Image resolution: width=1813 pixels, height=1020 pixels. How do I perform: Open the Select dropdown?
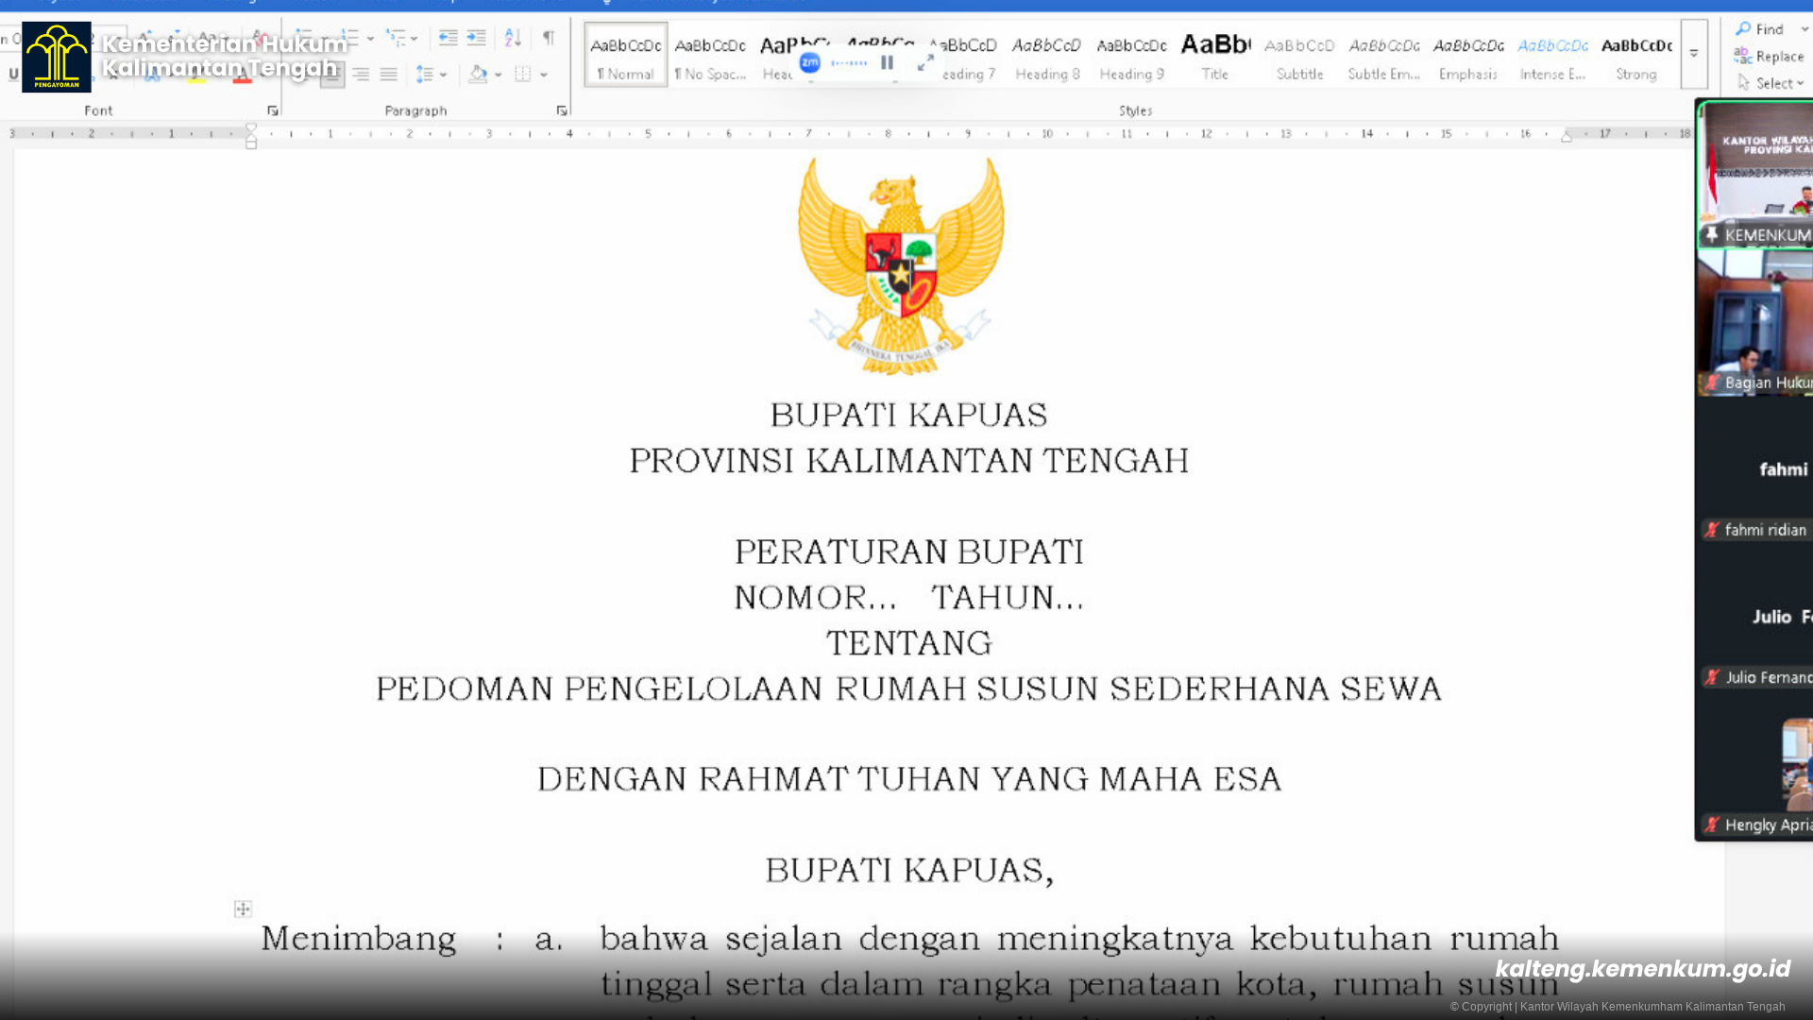(x=1771, y=83)
